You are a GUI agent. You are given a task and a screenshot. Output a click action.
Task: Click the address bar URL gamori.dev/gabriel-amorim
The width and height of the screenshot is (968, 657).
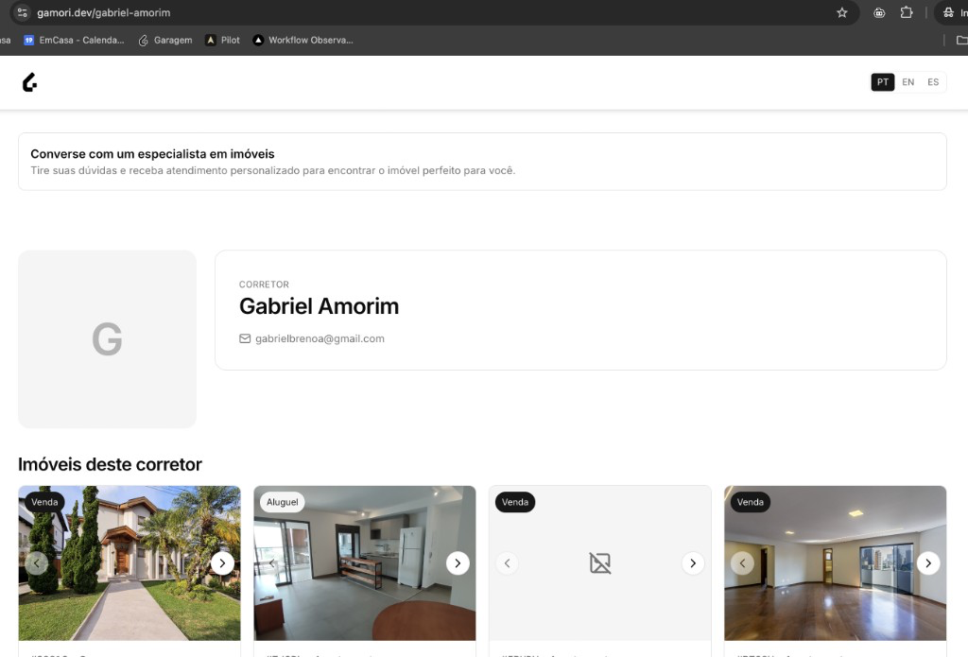[x=104, y=12]
